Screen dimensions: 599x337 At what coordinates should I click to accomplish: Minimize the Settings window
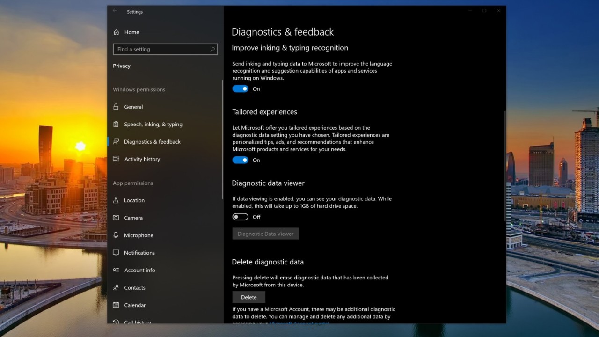pos(469,11)
